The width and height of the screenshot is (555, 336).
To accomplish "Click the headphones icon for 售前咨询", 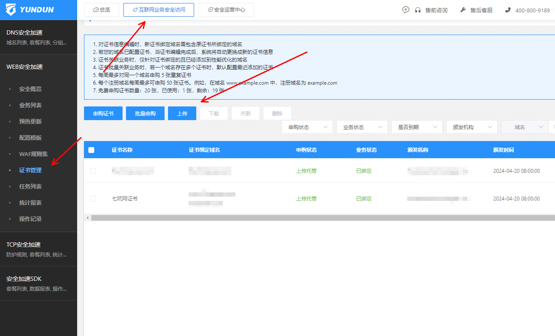I will coord(418,10).
